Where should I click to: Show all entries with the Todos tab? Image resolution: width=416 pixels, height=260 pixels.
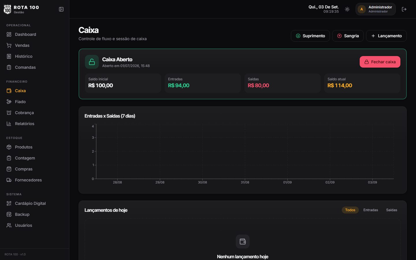point(350,210)
